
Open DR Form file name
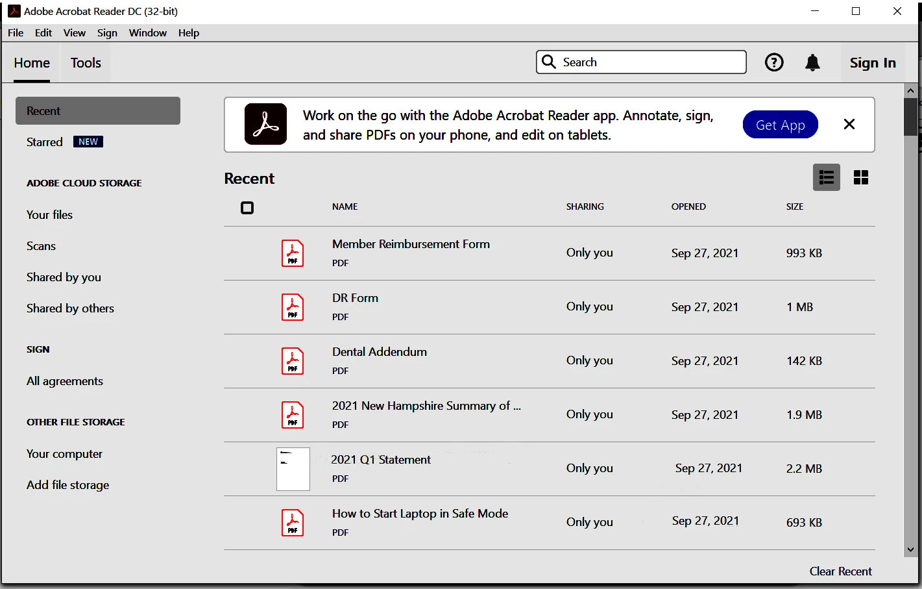click(x=355, y=298)
